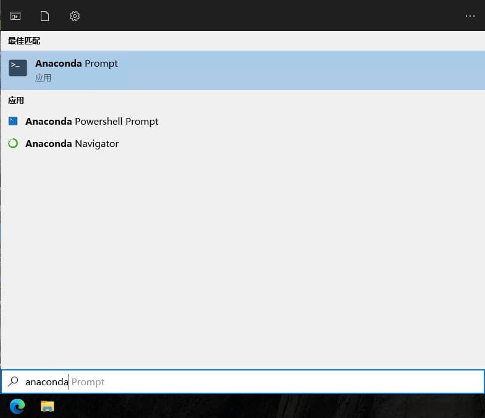Click the green Anaconda Navigator icon
Viewport: 485px width, 418px height.
[x=13, y=143]
